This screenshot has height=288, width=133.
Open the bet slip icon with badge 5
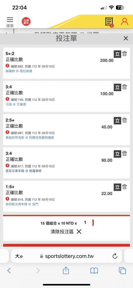tap(109, 22)
